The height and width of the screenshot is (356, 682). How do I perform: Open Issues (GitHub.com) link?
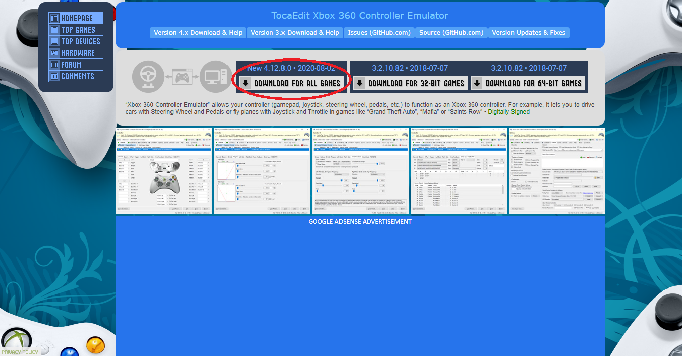pyautogui.click(x=379, y=33)
